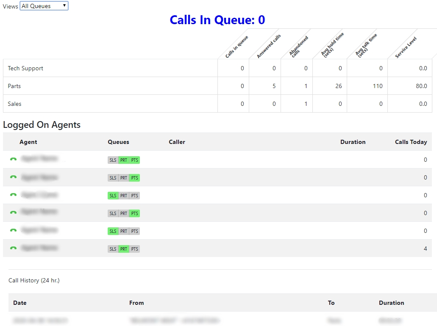The width and height of the screenshot is (437, 326).
Task: Click the Calls Today value 4
Action: (425, 249)
